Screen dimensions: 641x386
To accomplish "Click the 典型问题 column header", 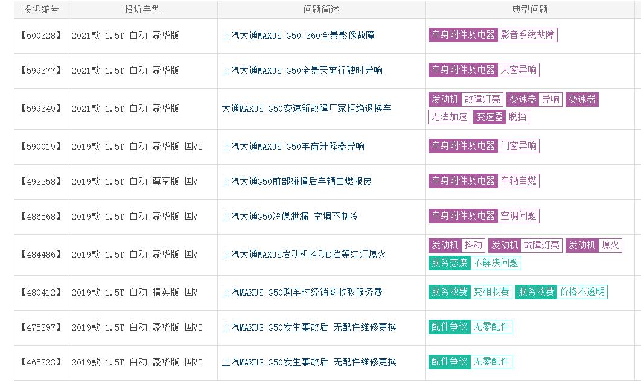I will pyautogui.click(x=530, y=10).
